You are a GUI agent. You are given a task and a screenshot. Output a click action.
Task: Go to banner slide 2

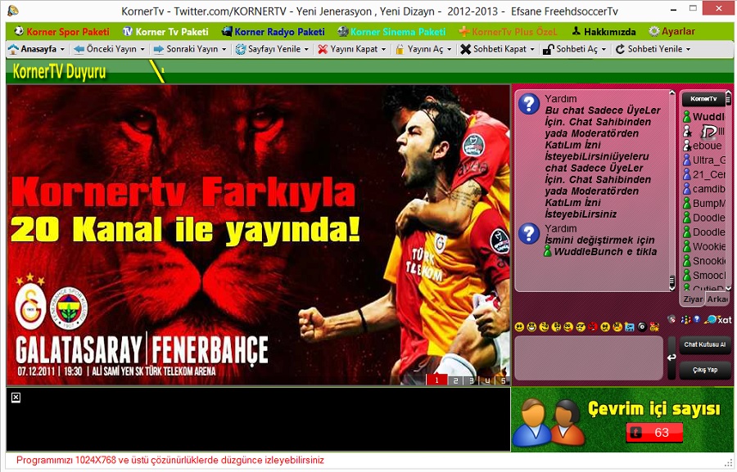coord(455,380)
